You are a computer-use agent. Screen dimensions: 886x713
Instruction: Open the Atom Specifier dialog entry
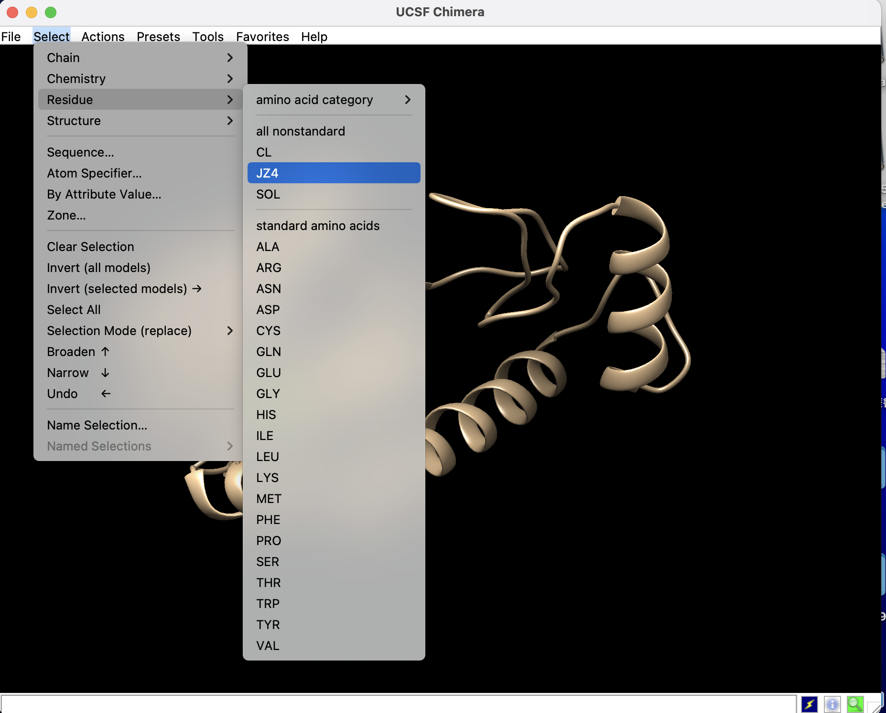click(94, 173)
